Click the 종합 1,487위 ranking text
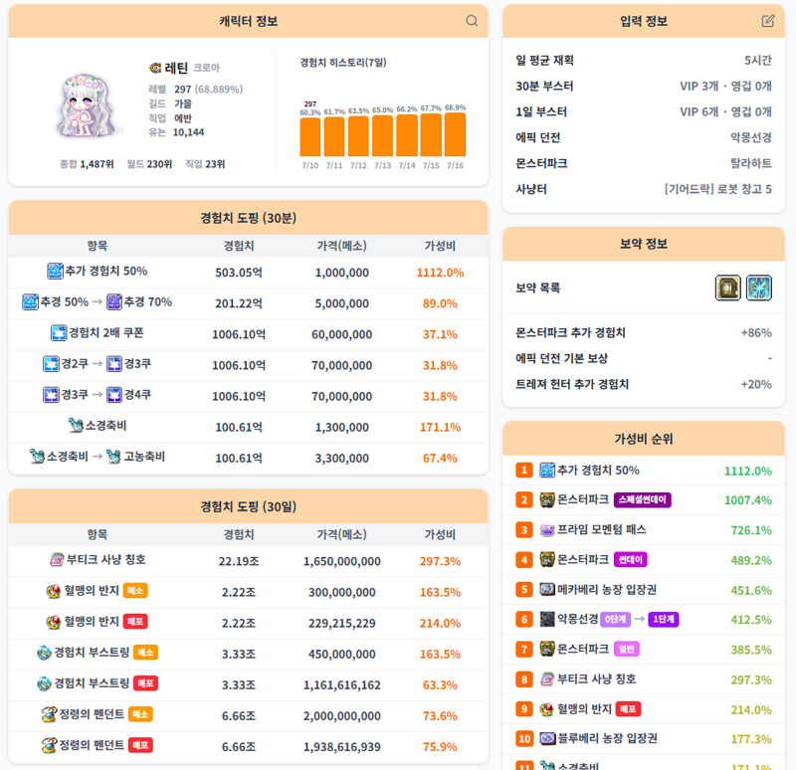The width and height of the screenshot is (796, 770). 87,164
